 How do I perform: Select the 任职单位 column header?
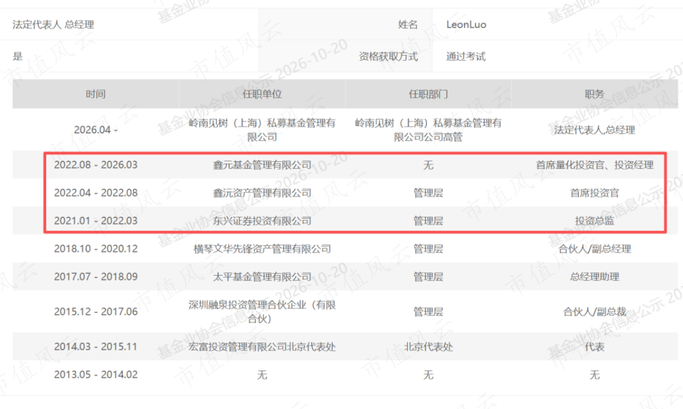click(262, 94)
